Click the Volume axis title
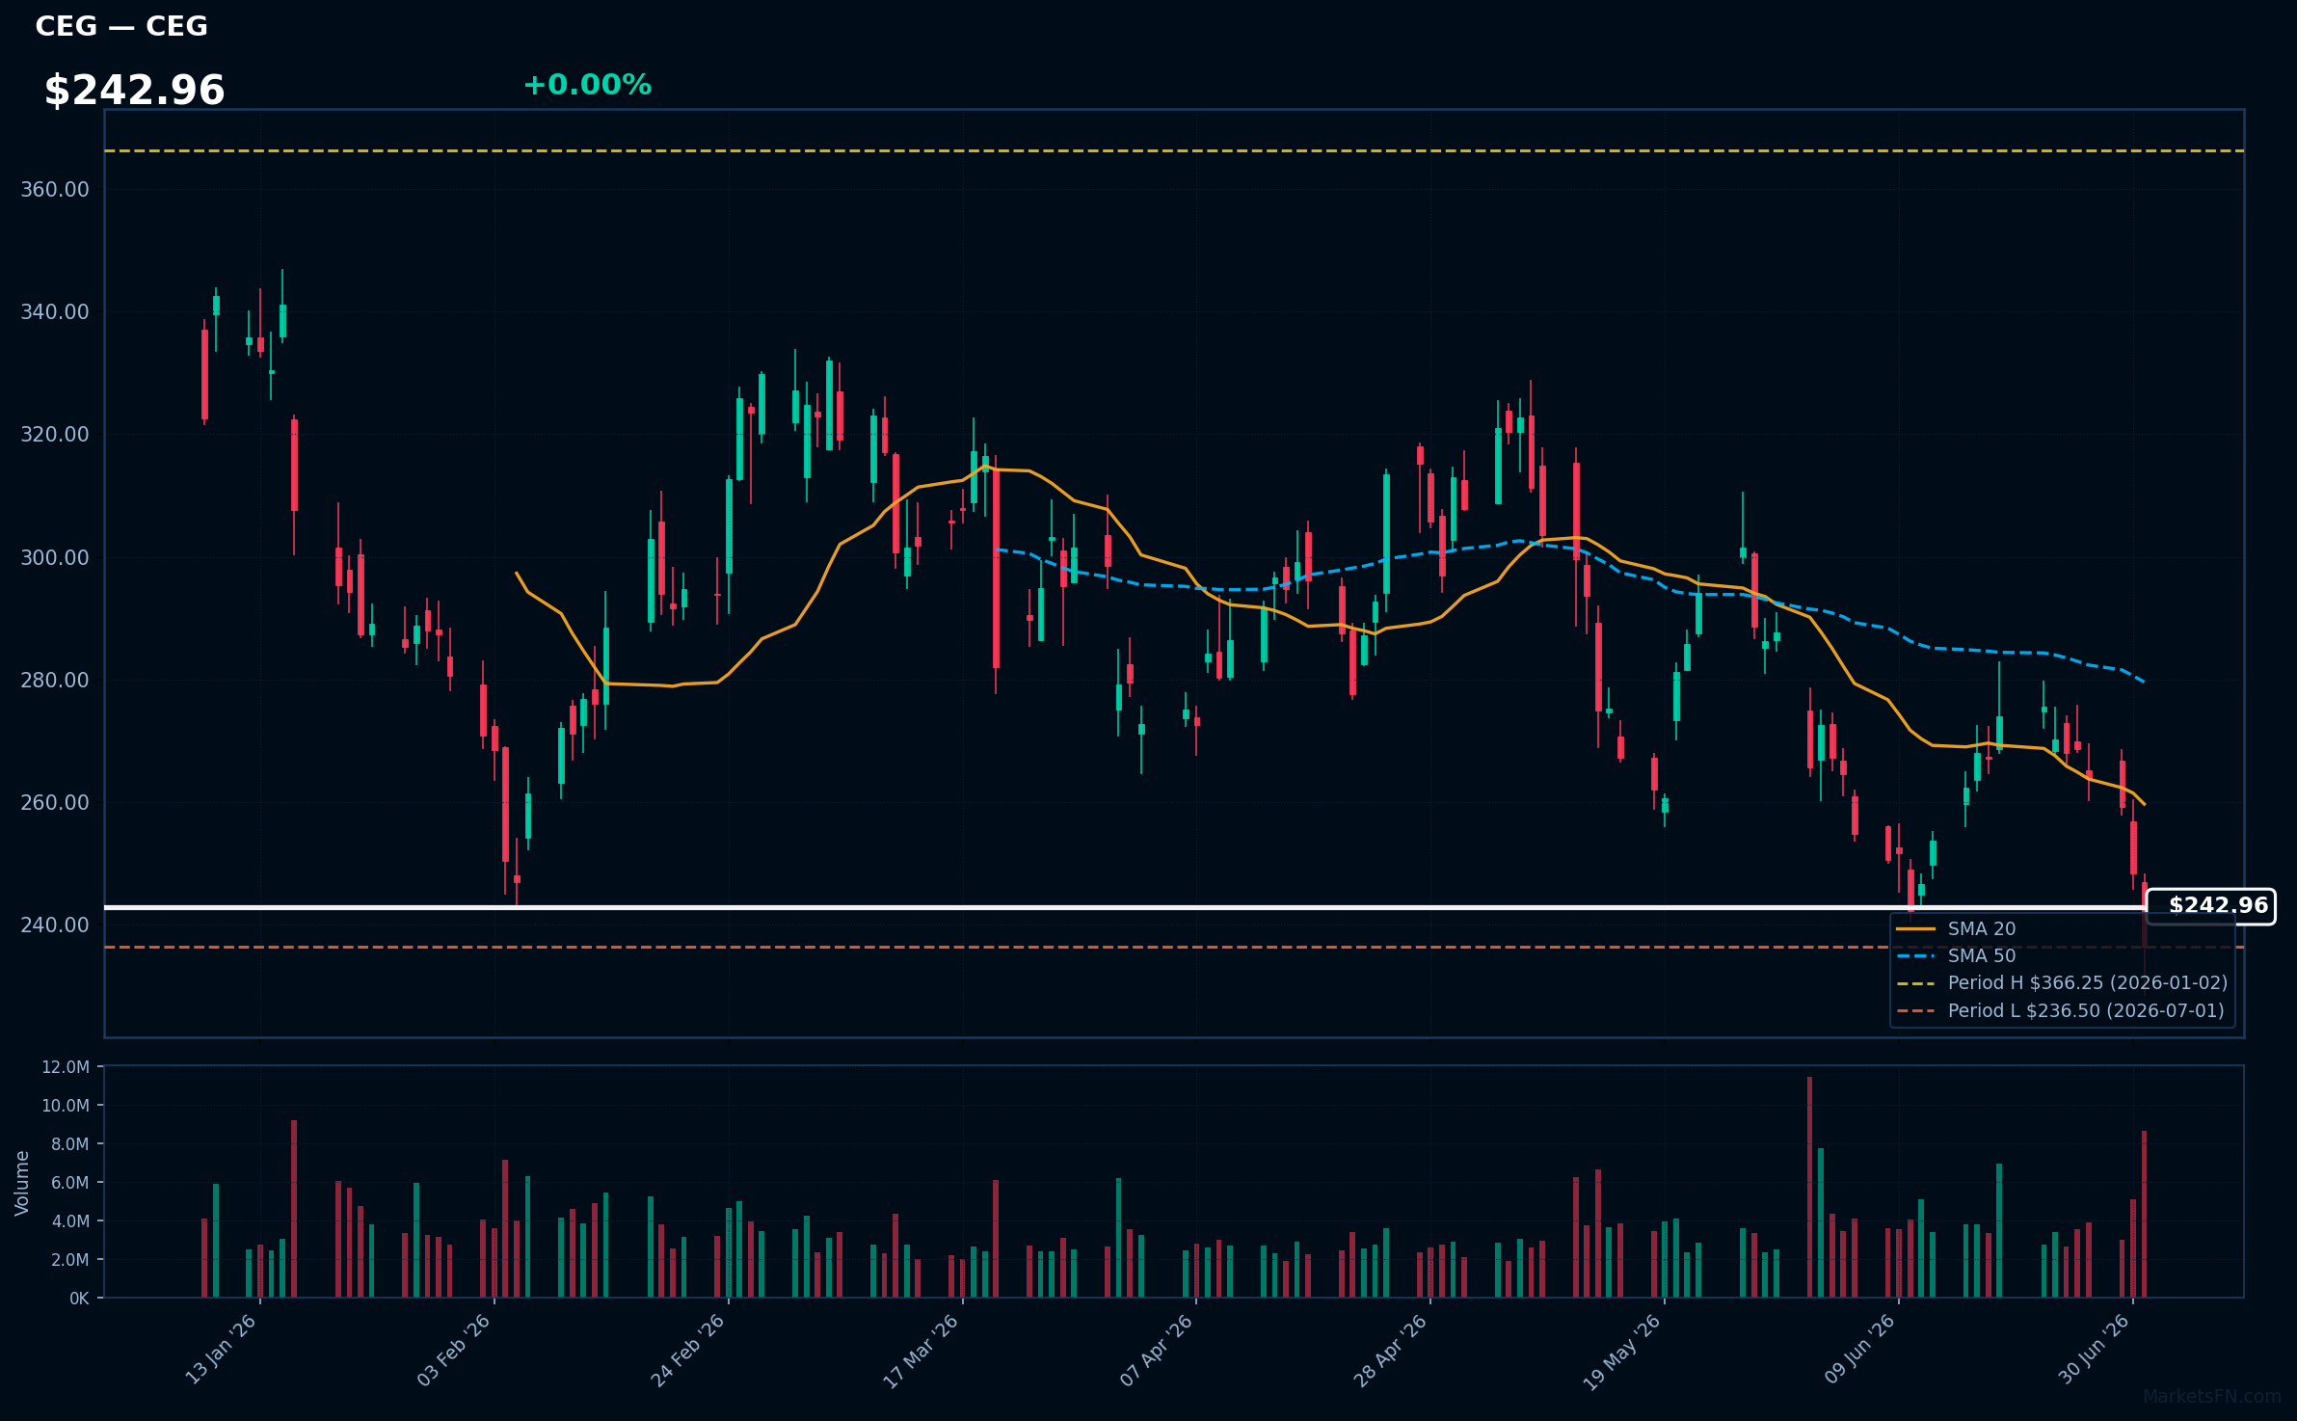Screen dimensions: 2297x1421 (22, 1183)
